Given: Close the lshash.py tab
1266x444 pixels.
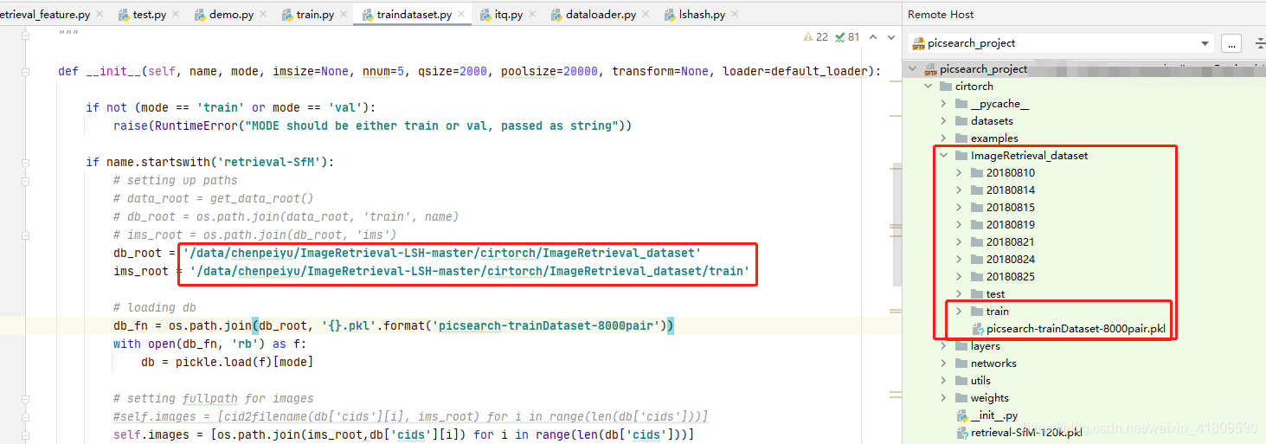Looking at the screenshot, I should click(736, 15).
